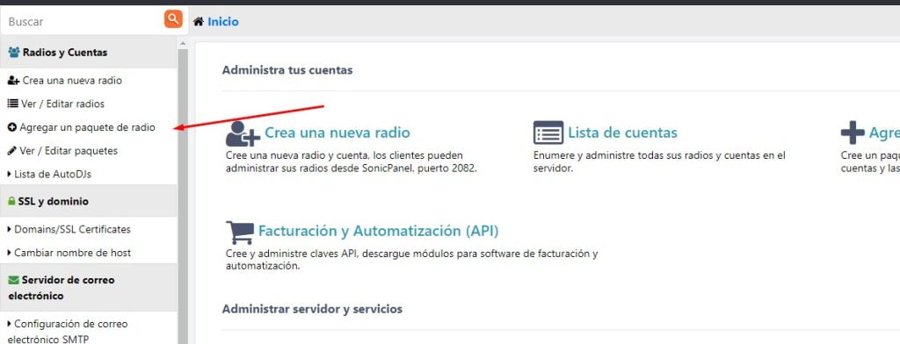Click the green padlock SSL icon
This screenshot has width=900, height=344.
coord(11,201)
